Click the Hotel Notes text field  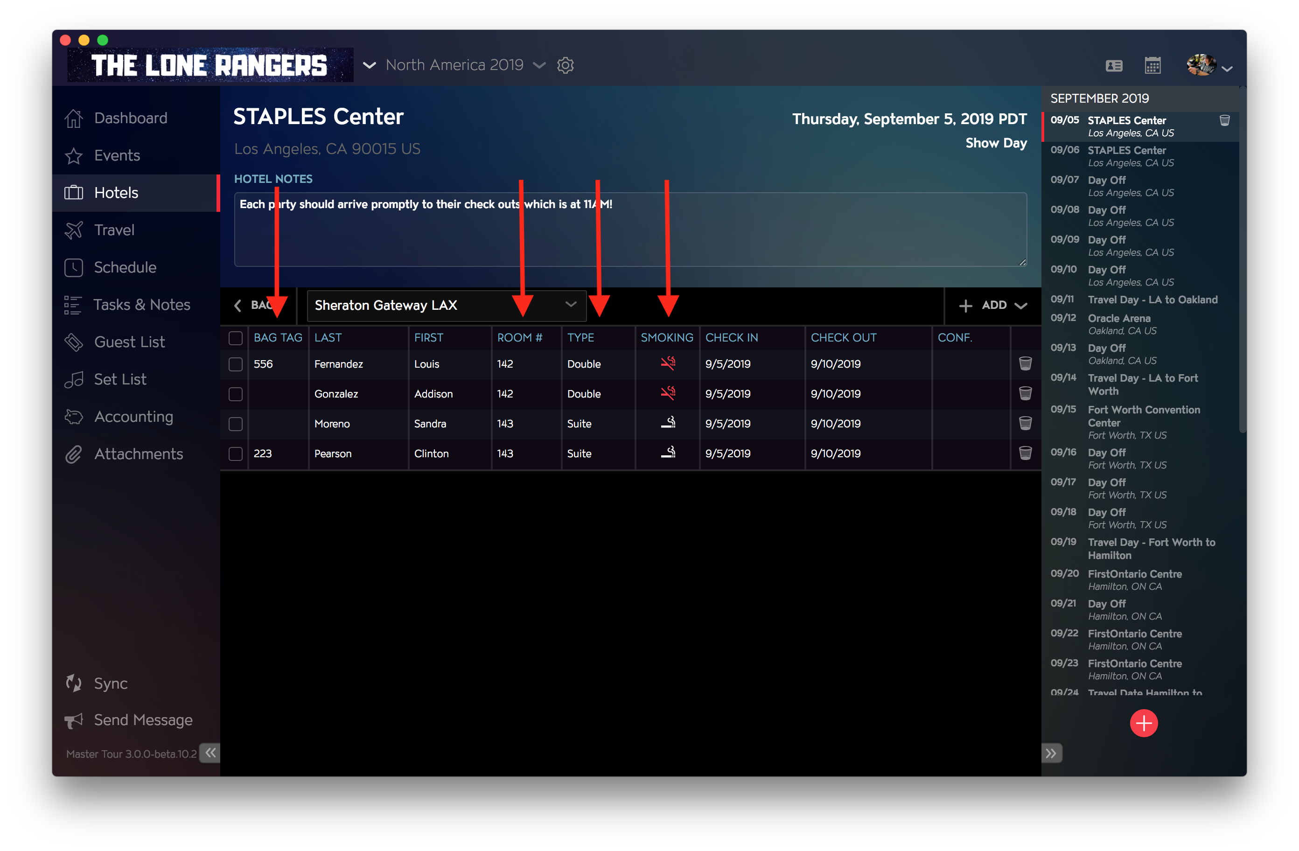[x=630, y=229]
